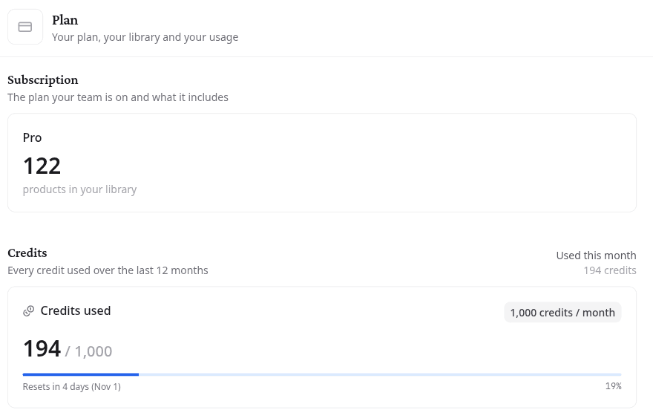
Task: Click the 194 credits used number
Action: 42,349
